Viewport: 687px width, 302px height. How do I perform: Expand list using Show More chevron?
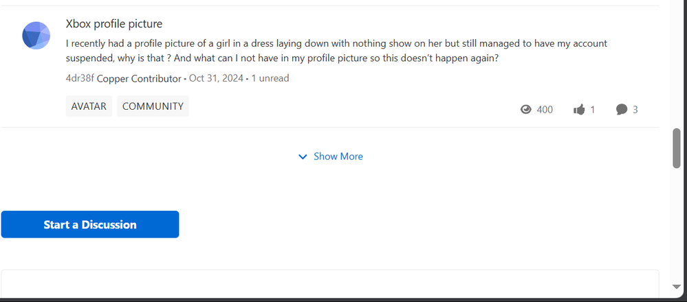click(303, 156)
